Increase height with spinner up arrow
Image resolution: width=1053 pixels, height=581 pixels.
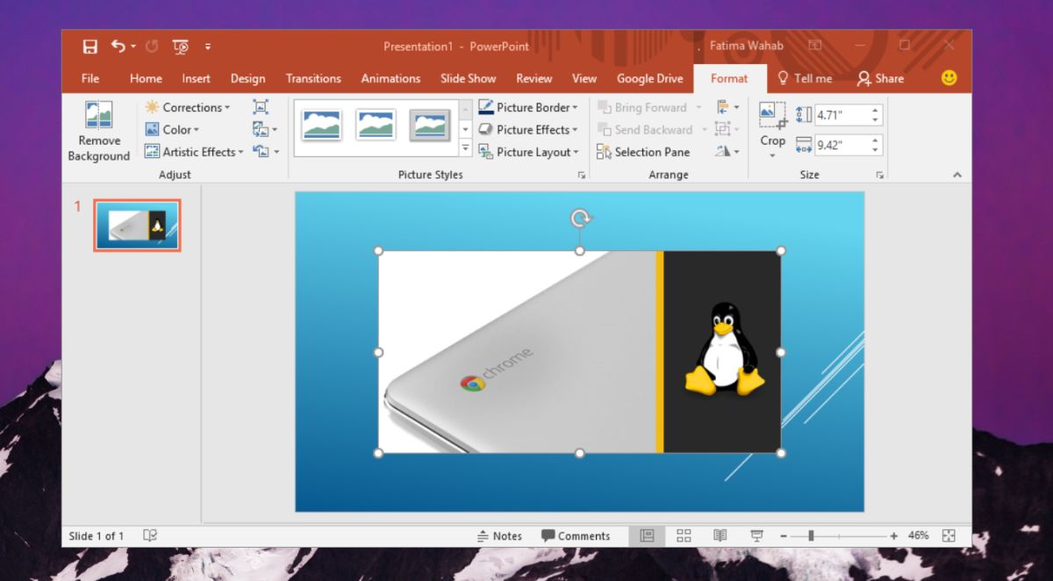point(876,111)
